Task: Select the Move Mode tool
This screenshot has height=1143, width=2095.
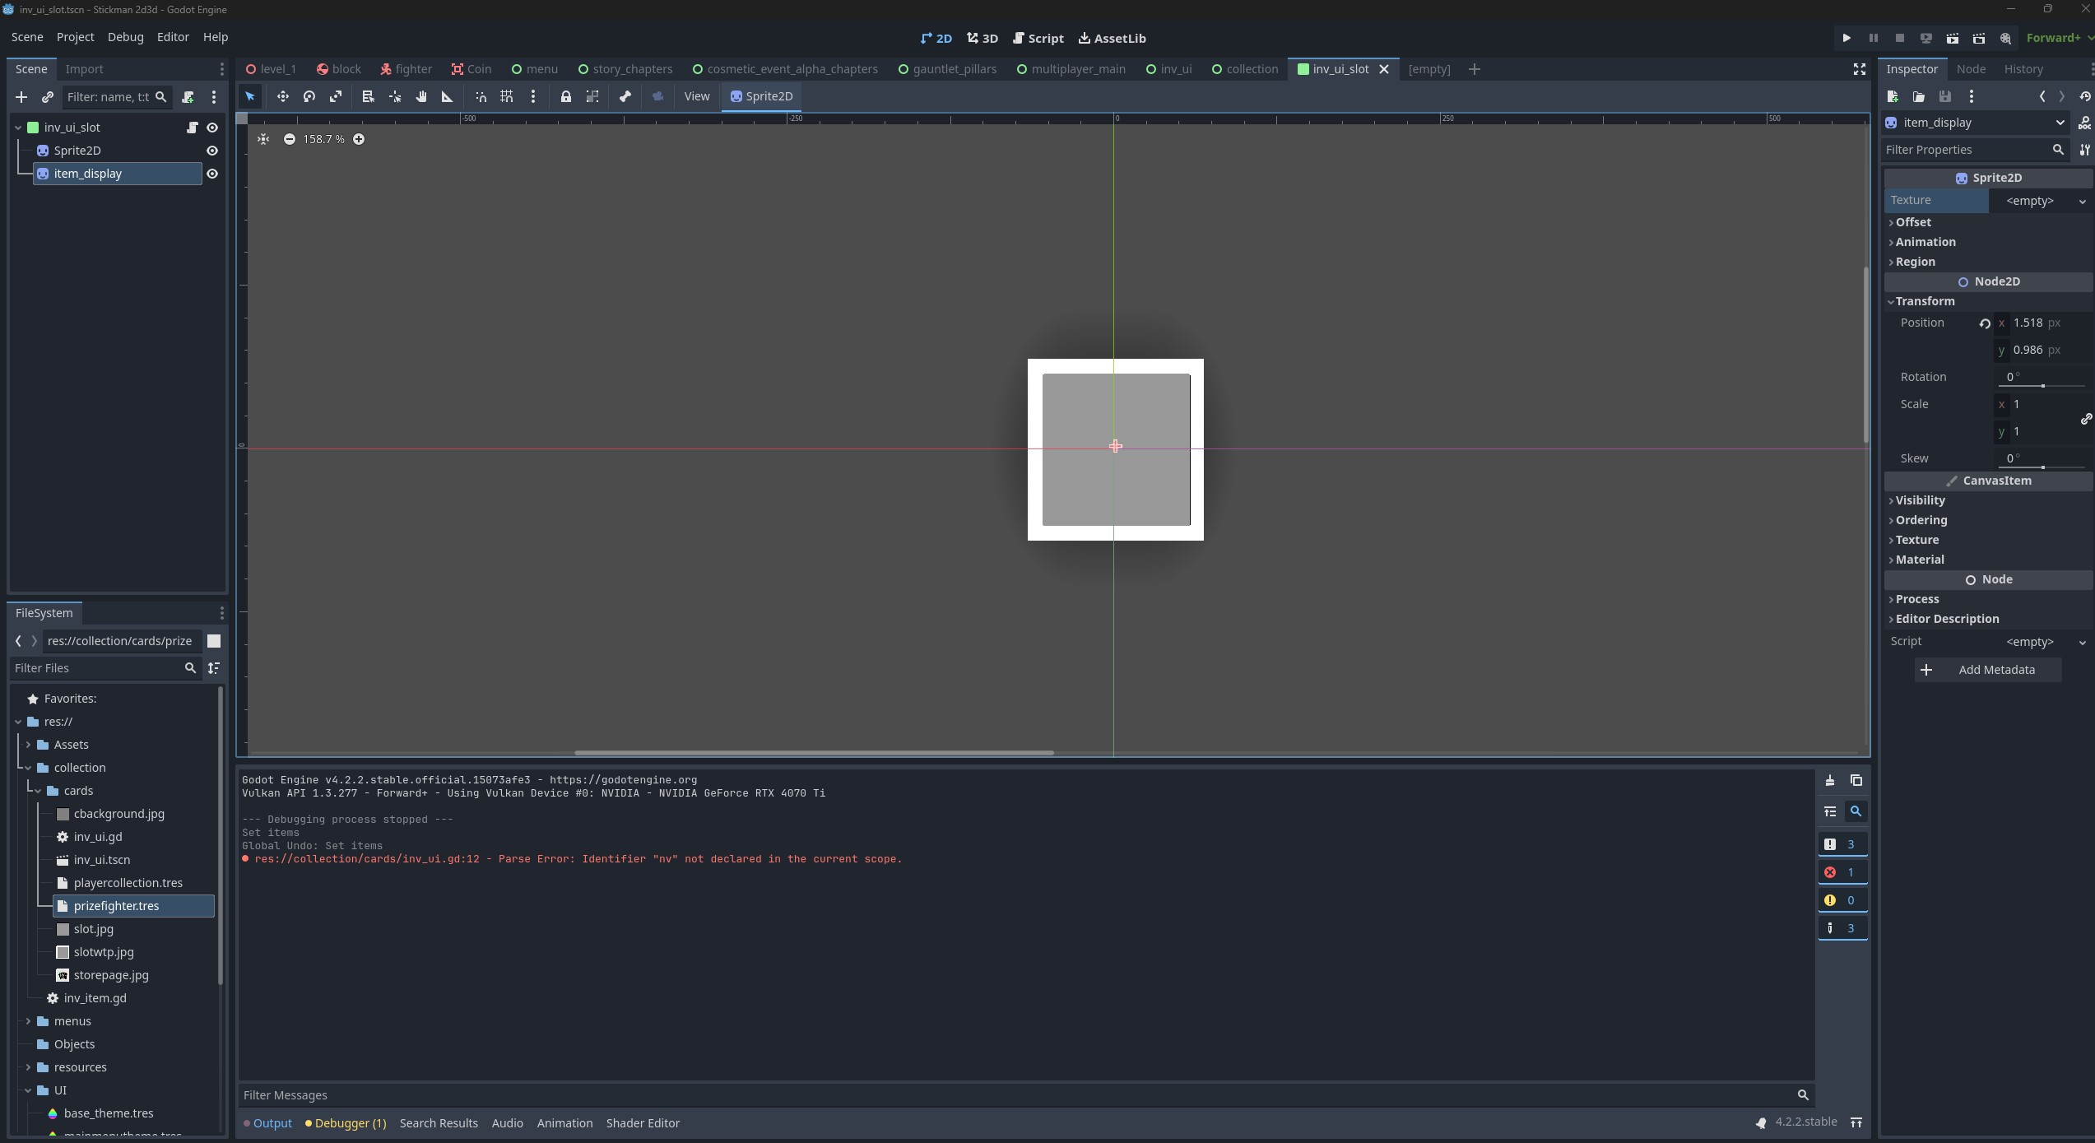Action: [282, 96]
